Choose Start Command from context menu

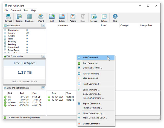tap(96, 63)
